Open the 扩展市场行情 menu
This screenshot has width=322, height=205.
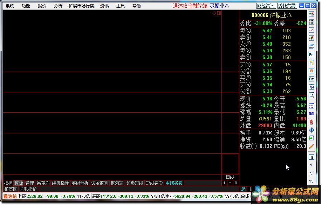coord(81,6)
